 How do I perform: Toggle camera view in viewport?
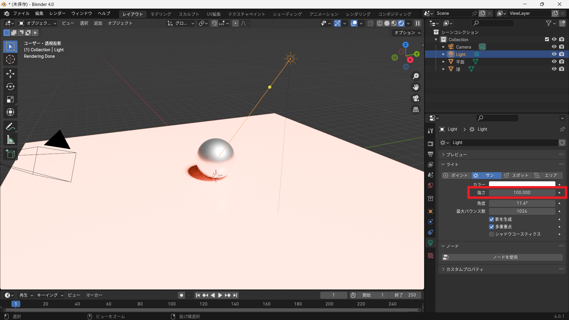click(x=416, y=98)
